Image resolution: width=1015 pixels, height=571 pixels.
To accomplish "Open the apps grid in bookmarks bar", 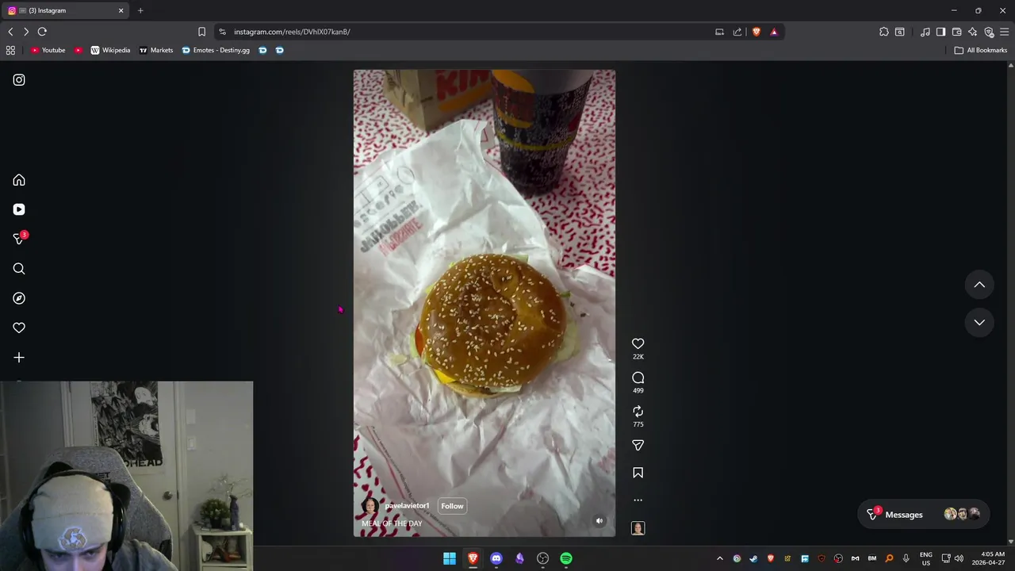I will 10,50.
